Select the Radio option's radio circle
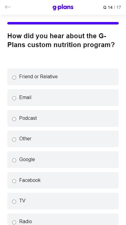 click(x=14, y=222)
